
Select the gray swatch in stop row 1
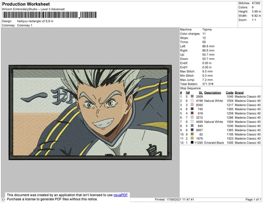(192, 96)
